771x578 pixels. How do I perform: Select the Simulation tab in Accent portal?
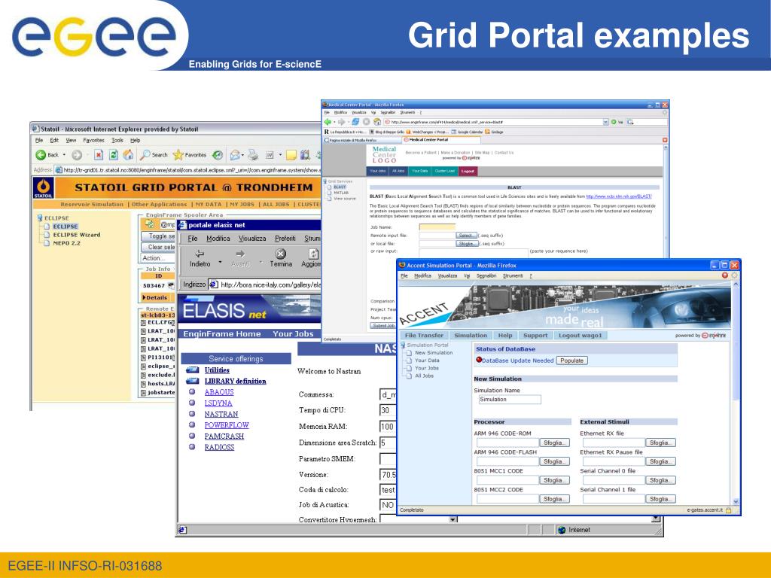471,335
